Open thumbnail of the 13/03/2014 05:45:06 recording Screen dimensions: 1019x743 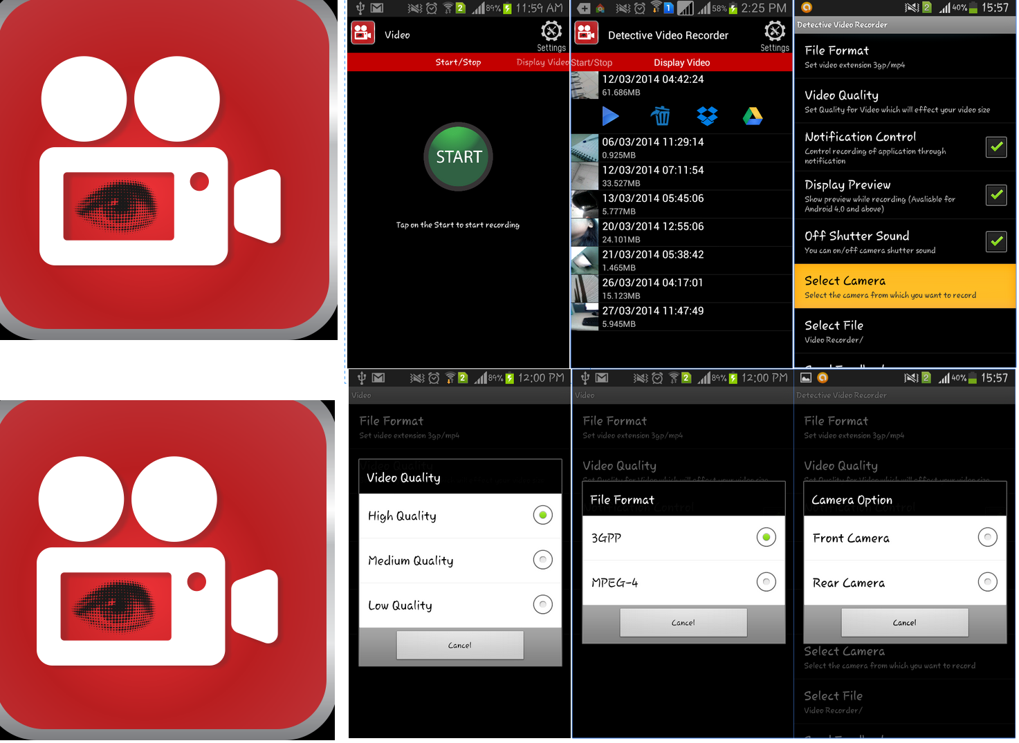(585, 205)
